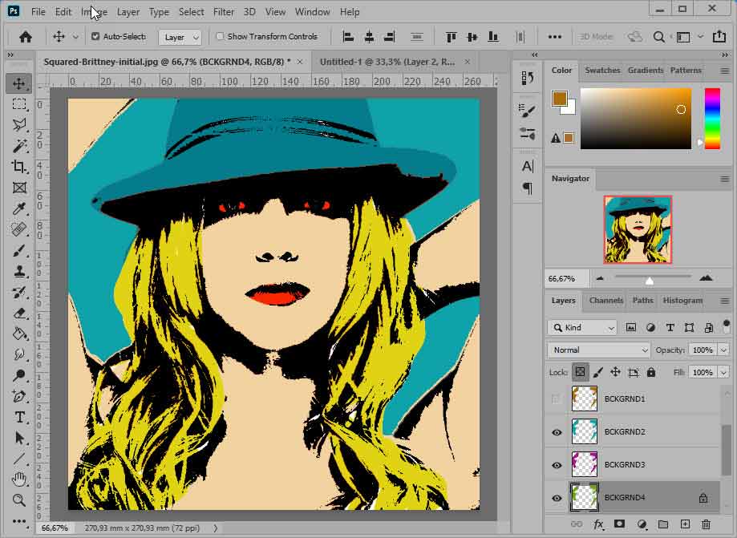This screenshot has height=538, width=737.
Task: Select the Crop tool
Action: click(x=19, y=167)
